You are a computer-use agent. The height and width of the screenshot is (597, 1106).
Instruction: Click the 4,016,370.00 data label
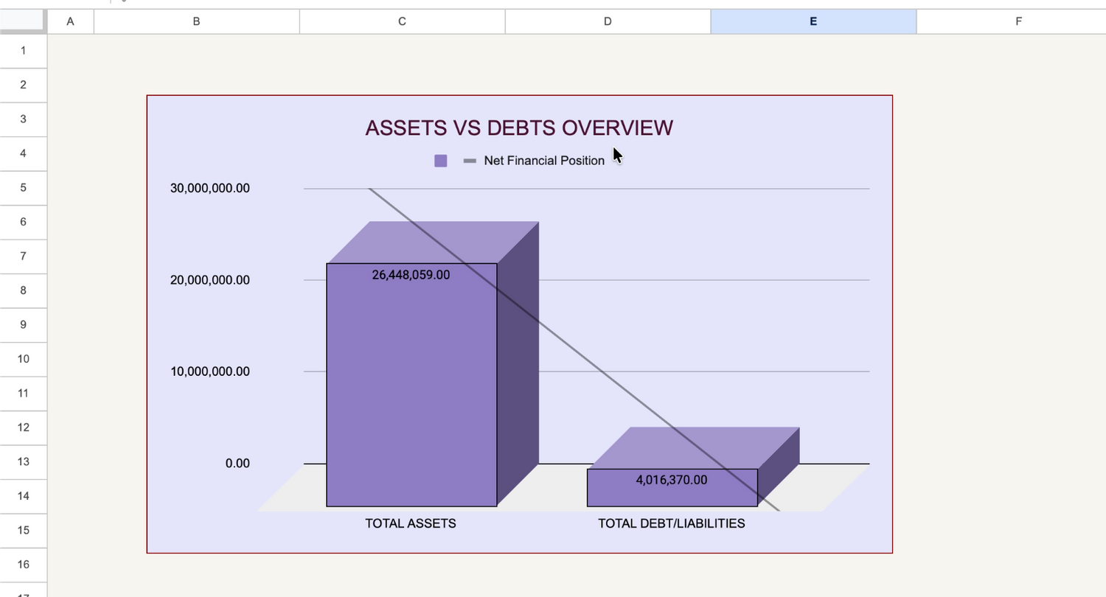(671, 480)
